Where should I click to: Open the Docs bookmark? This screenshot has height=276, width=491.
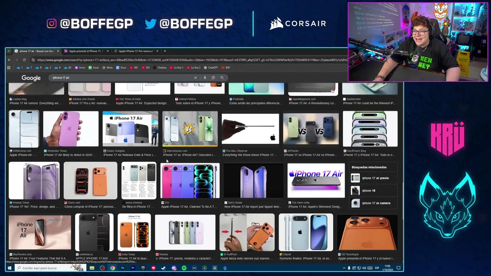[x=121, y=67]
